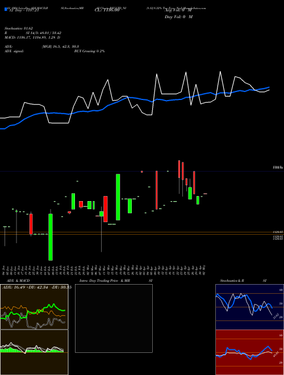
Task: Click the 'ADX signal:' label
Action: pos(14,51)
